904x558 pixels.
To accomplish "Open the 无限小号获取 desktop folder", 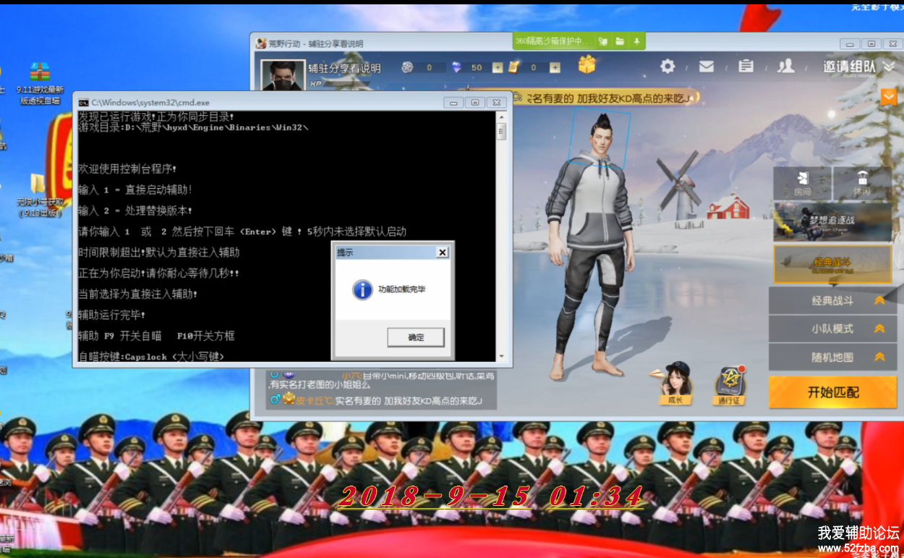I will pos(40,195).
